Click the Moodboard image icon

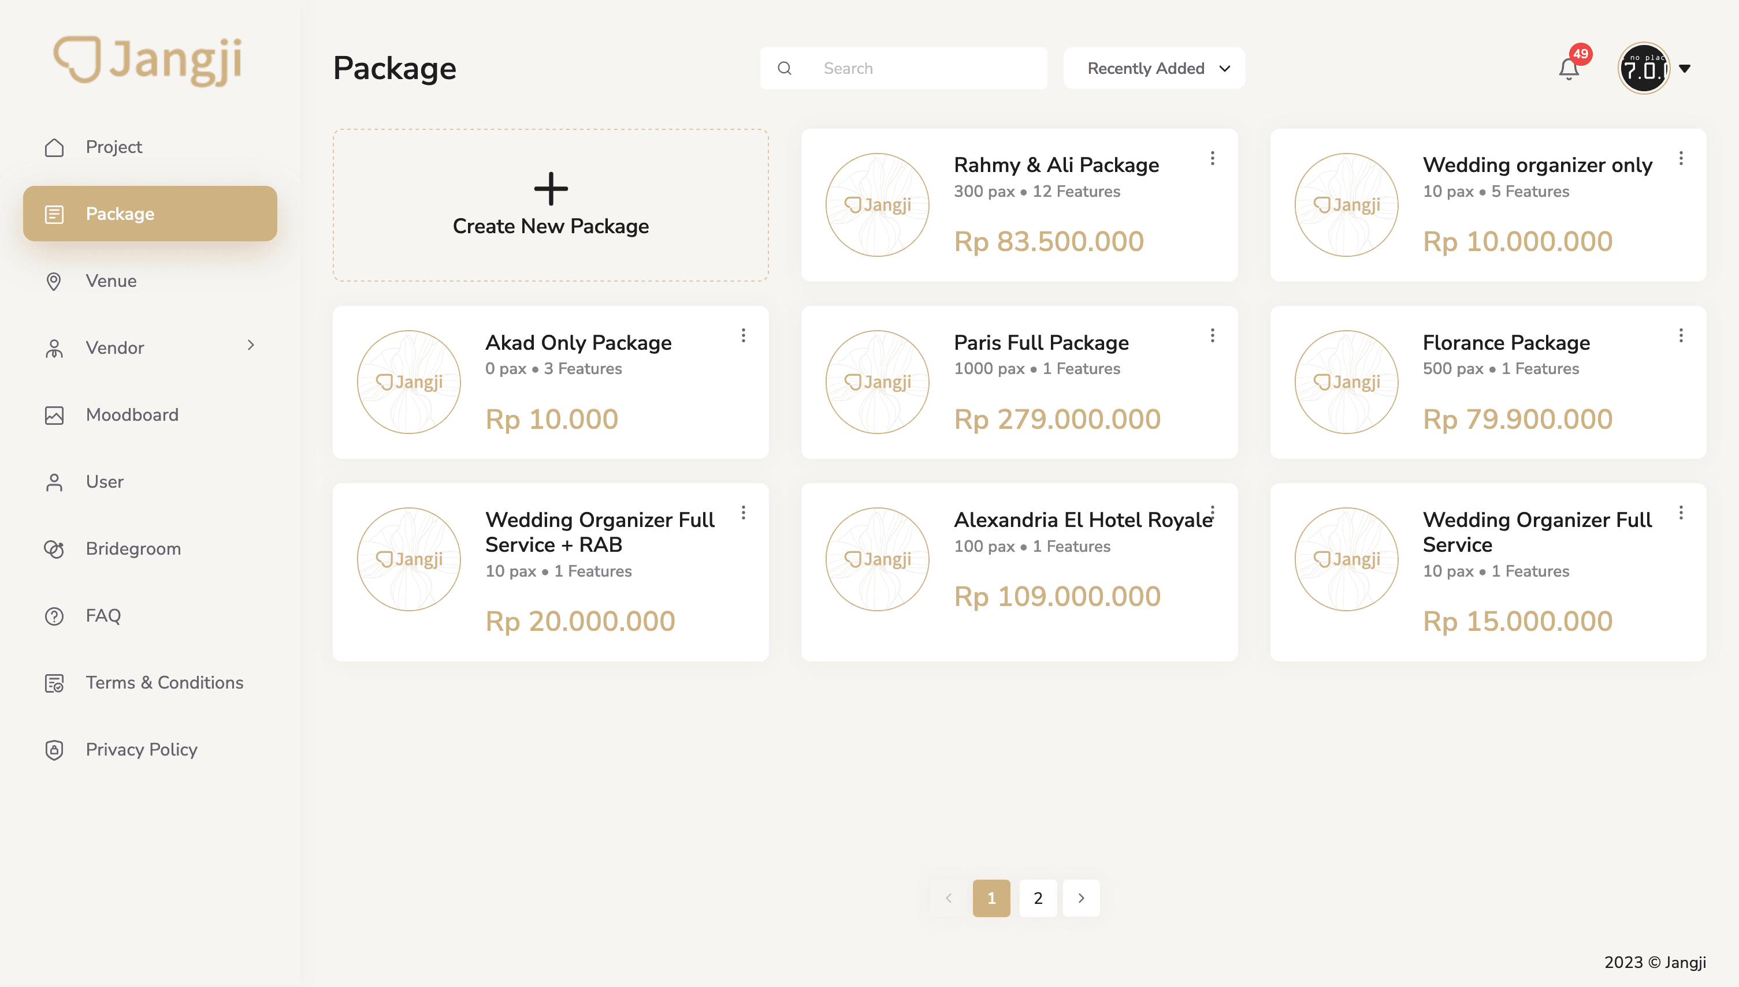(x=54, y=415)
